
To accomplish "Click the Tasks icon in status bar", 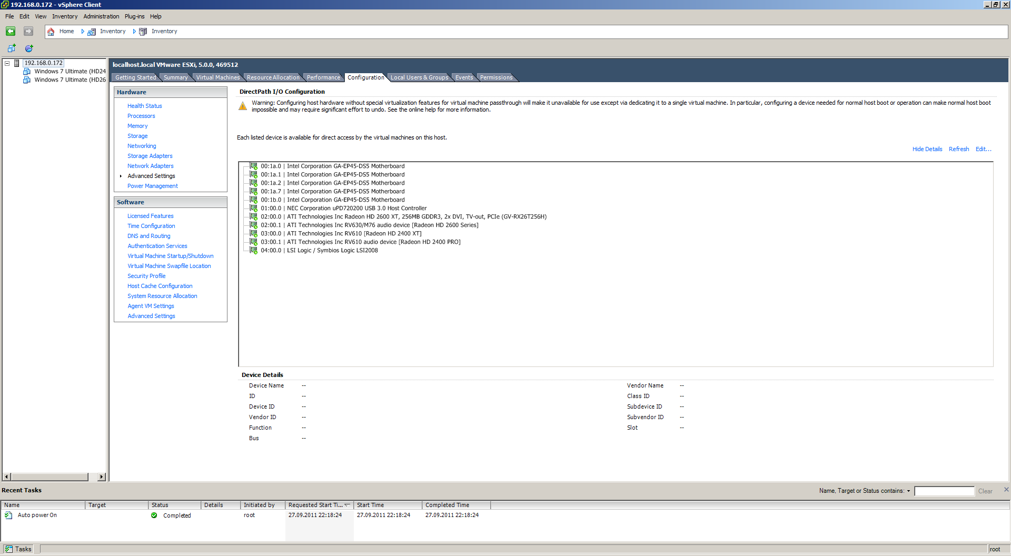I will click(x=9, y=549).
